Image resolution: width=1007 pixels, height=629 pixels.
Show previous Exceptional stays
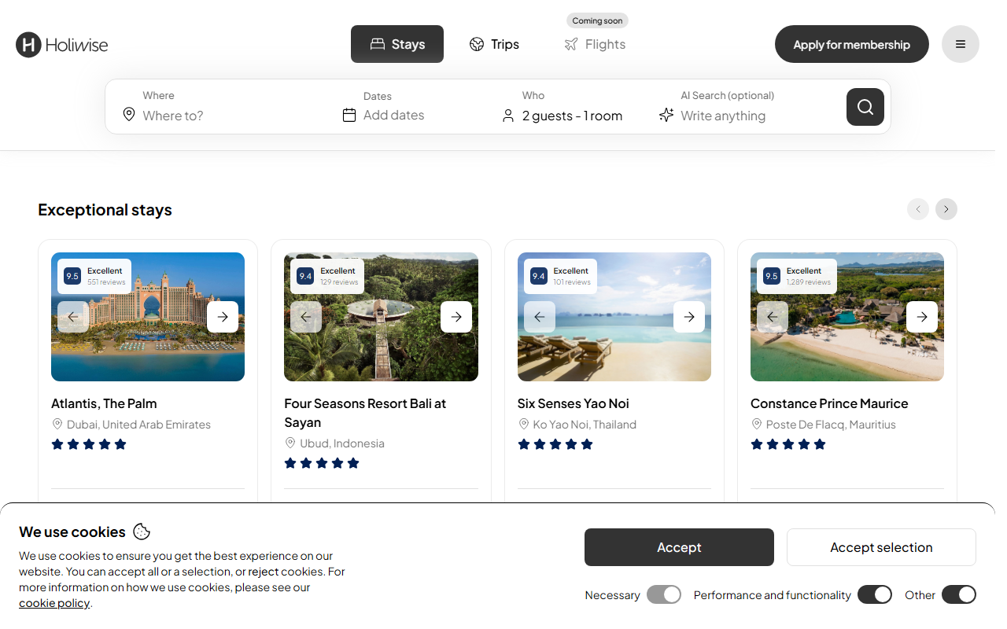click(918, 209)
